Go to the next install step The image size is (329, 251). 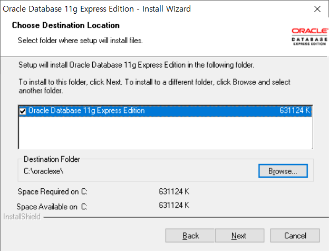point(239,236)
